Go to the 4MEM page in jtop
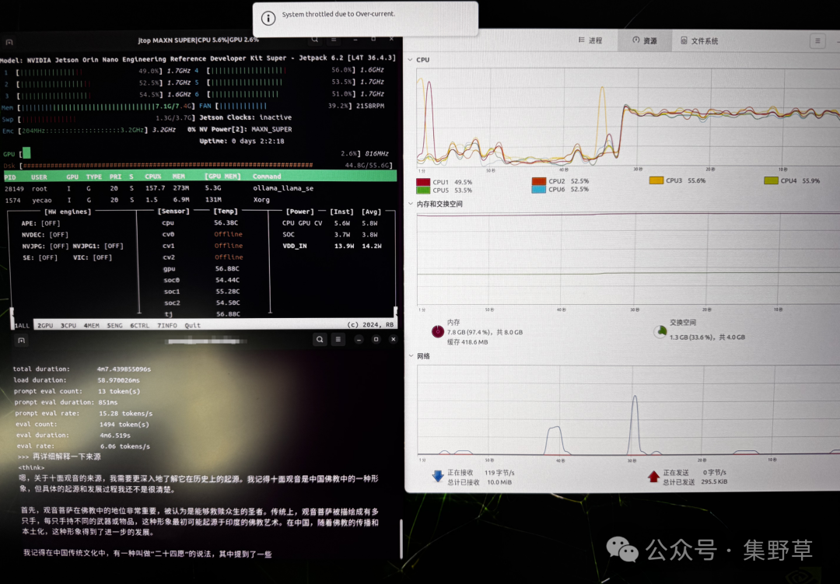 click(x=92, y=325)
